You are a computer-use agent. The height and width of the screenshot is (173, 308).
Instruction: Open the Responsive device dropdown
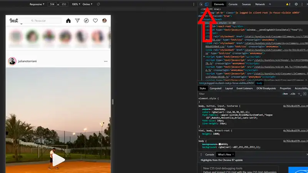36,4
